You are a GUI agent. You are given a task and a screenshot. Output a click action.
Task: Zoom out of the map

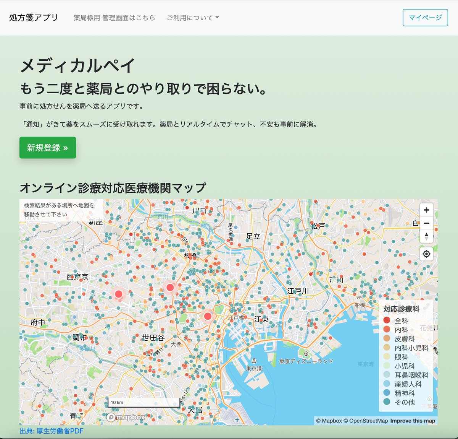(x=426, y=223)
